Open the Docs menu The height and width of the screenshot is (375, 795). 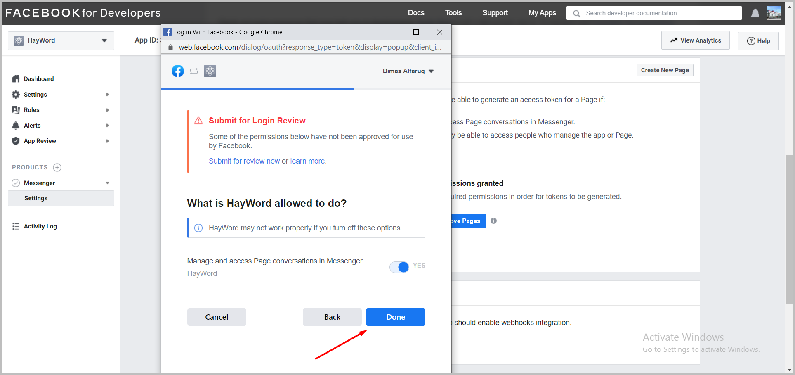pyautogui.click(x=416, y=13)
